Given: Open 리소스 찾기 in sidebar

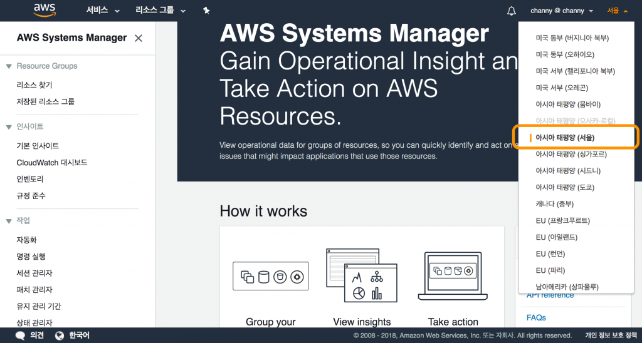Looking at the screenshot, I should (x=34, y=85).
